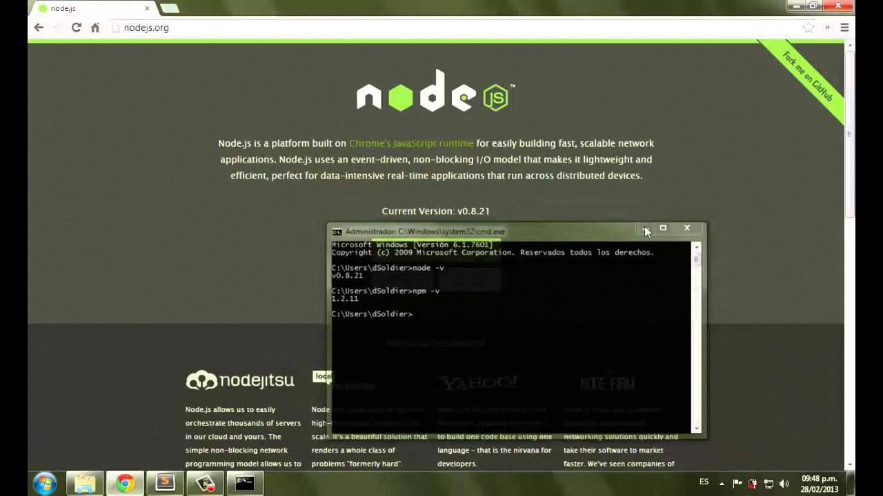Click the Chrome page scrollbar down arrow

(850, 465)
